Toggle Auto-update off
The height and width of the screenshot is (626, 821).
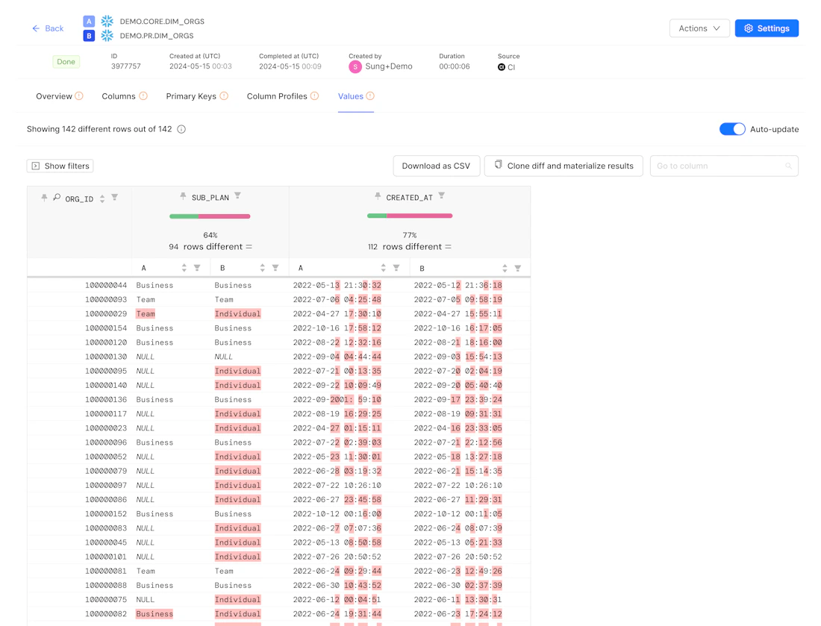(732, 128)
